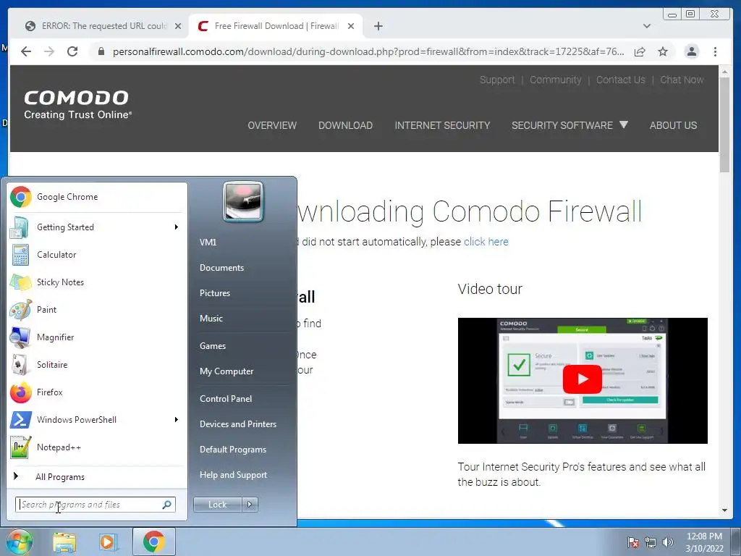Open Pictures from the Start menu

click(x=214, y=293)
